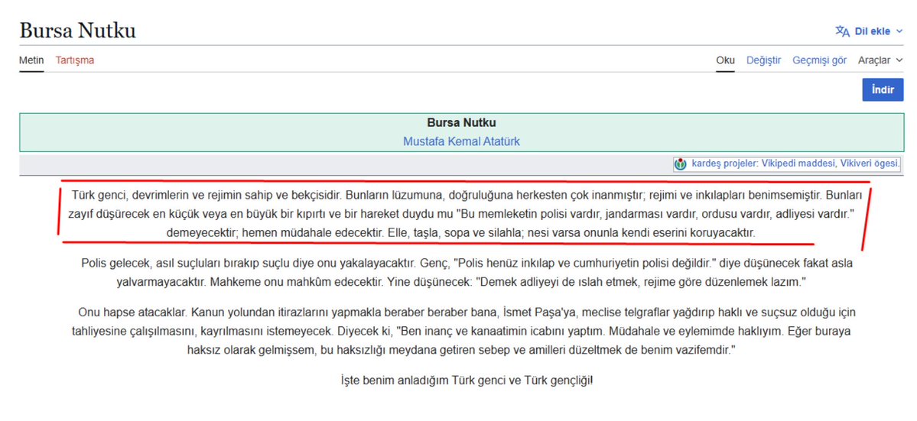Select the Oku view tab
917x421 pixels.
point(725,60)
